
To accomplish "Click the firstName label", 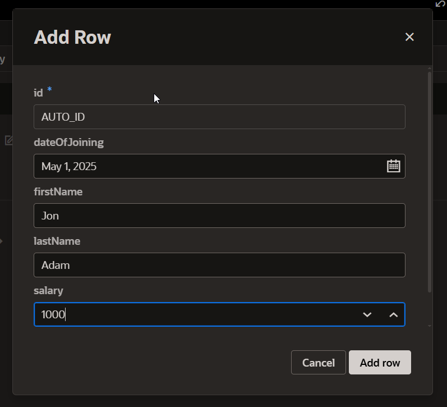I will [x=58, y=191].
